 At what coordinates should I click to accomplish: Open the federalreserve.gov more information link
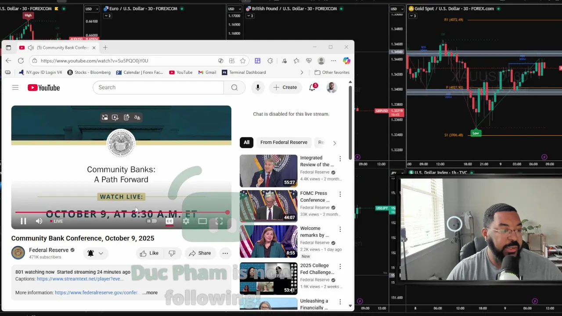click(x=97, y=293)
